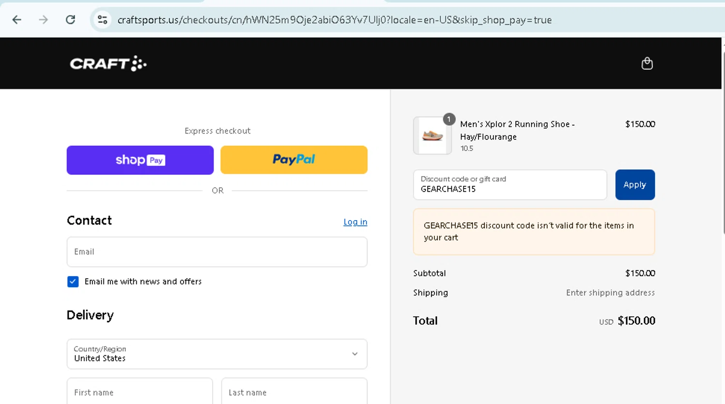
Task: Click the craftsports.us URL in address bar
Action: [x=334, y=20]
